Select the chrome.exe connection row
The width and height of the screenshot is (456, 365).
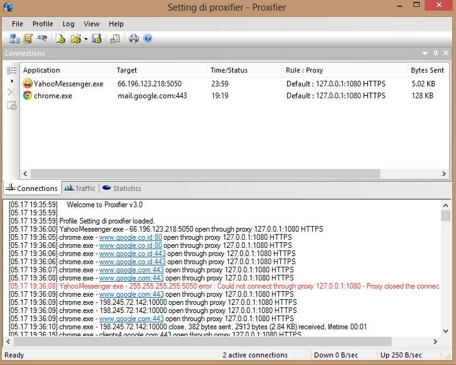point(235,95)
